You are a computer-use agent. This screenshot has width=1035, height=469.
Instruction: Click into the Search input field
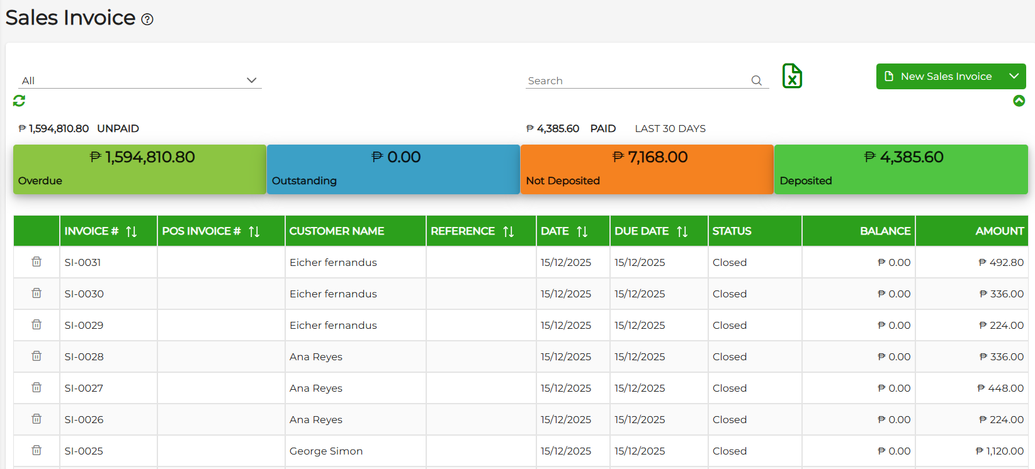(636, 80)
